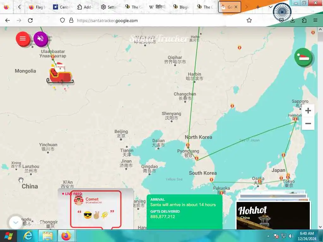Close the active Google Santa tab
The width and height of the screenshot is (323, 242).
point(236,7)
